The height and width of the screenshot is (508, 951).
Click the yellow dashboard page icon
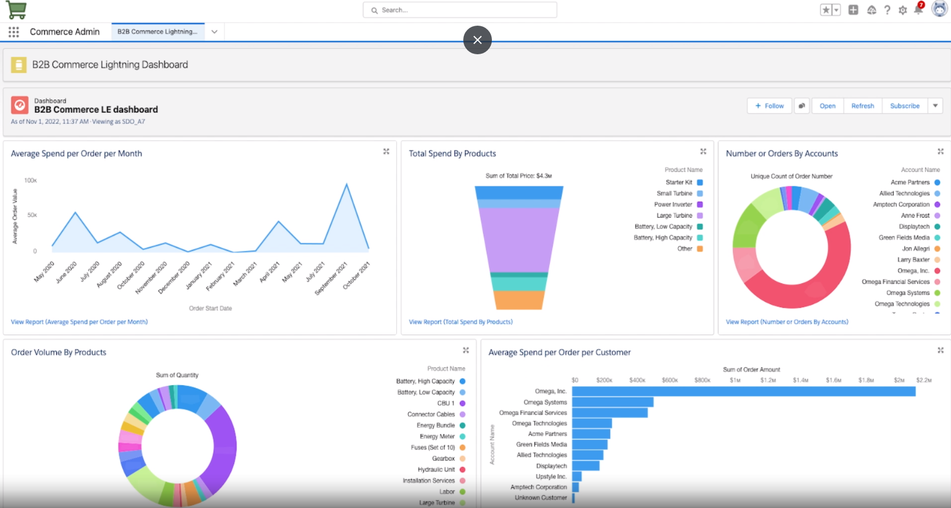point(19,65)
